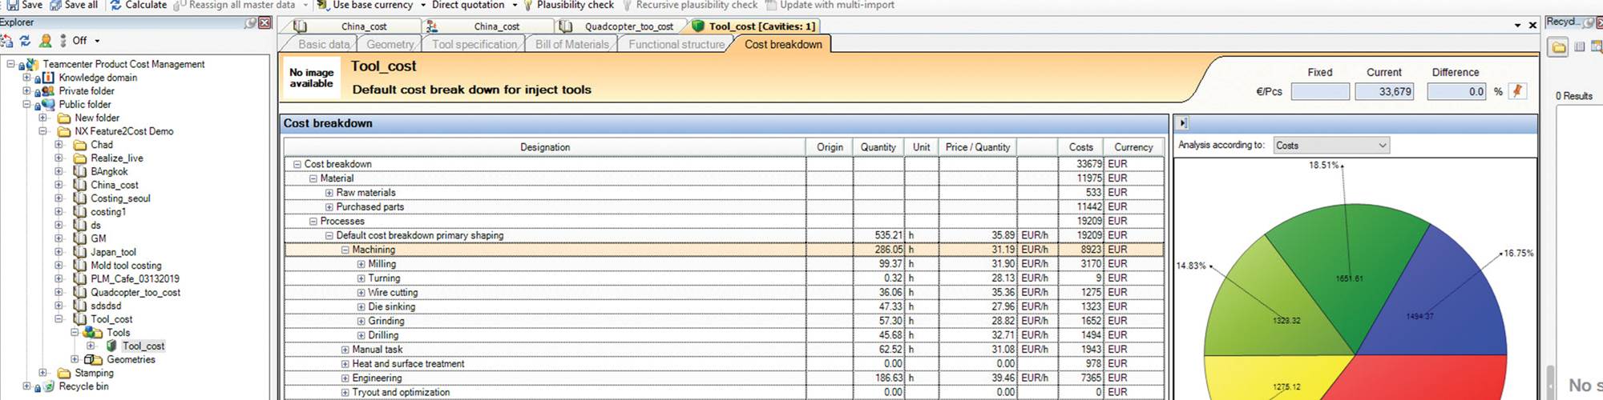Open the Quadcopter_too_cost document tab
The width and height of the screenshot is (1603, 400).
click(x=621, y=26)
